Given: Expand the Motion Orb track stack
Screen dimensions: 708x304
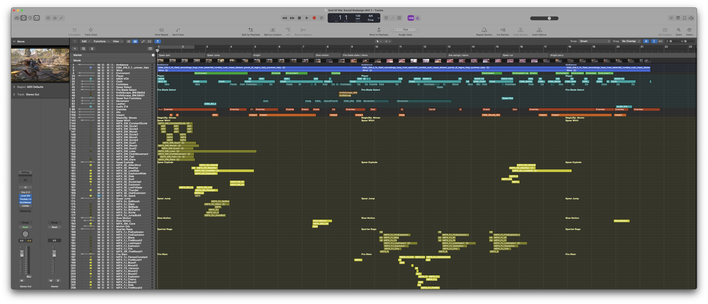Looking at the screenshot, I should (x=85, y=226).
